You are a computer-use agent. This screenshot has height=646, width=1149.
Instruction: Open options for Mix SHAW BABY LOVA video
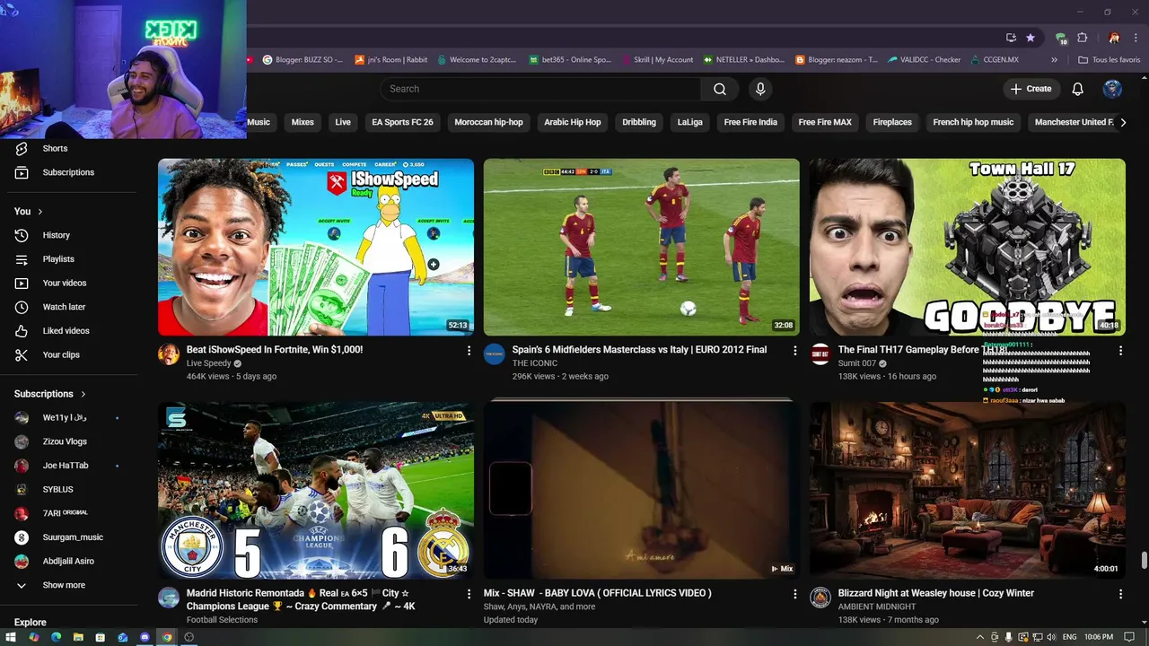click(x=794, y=594)
